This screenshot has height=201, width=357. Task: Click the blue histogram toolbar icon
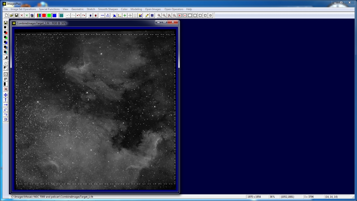[x=114, y=15]
